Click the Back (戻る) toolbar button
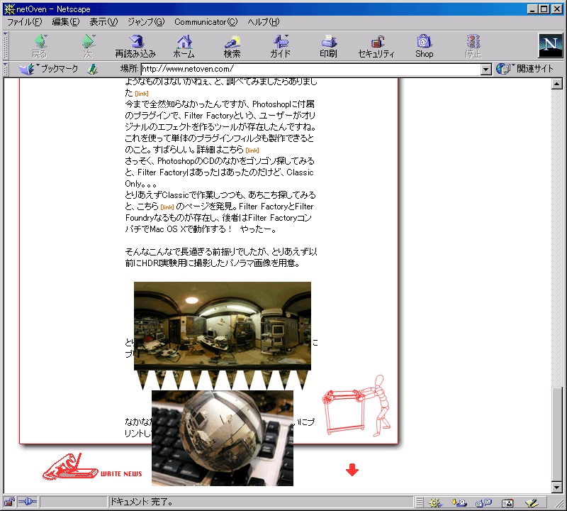This screenshot has width=567, height=511. [40, 46]
